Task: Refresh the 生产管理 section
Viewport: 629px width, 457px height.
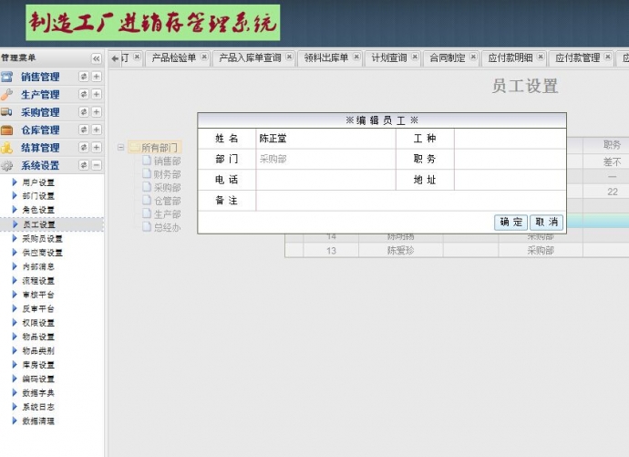Action: point(84,94)
